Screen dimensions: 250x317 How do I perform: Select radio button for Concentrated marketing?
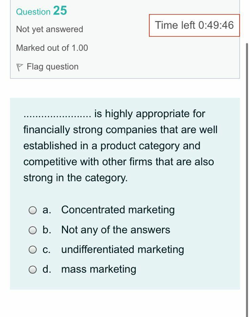(x=32, y=210)
